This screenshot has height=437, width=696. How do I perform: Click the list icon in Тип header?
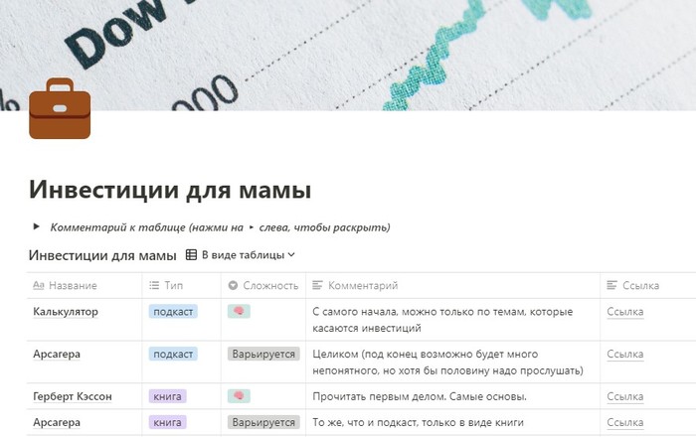154,285
